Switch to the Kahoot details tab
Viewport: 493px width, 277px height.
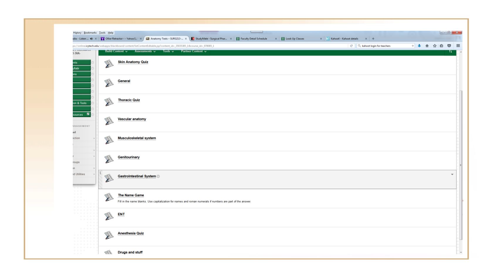pyautogui.click(x=344, y=39)
